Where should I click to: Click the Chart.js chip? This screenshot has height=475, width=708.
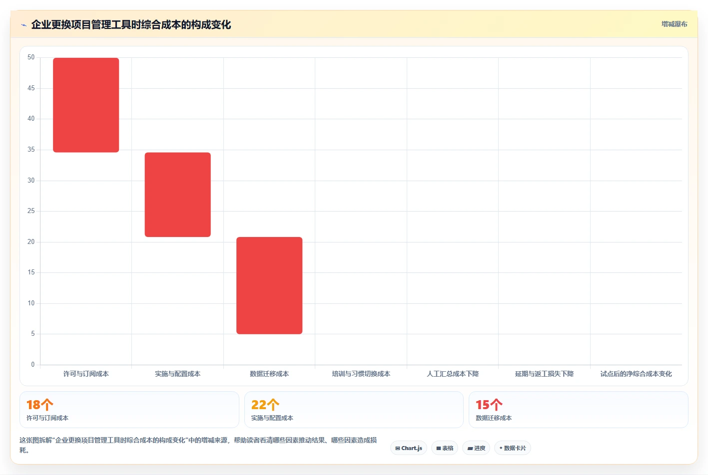point(409,448)
